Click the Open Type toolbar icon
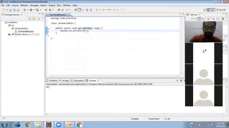The height and width of the screenshot is (128, 229). pos(59,10)
